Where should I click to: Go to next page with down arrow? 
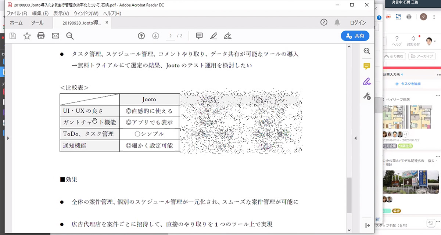[155, 36]
